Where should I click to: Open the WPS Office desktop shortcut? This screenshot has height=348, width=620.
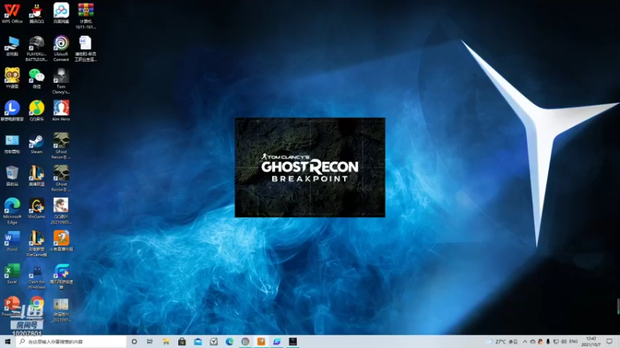[12, 13]
